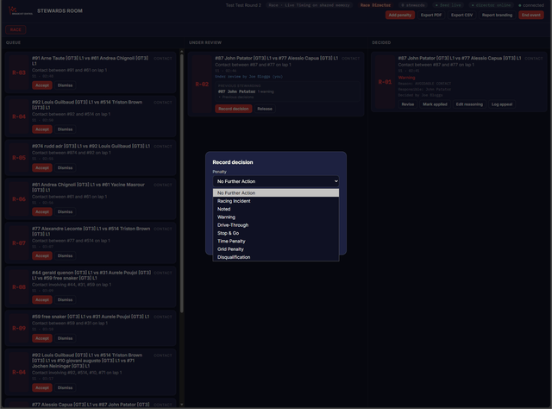Choose No Further Action from penalty list

(276, 192)
